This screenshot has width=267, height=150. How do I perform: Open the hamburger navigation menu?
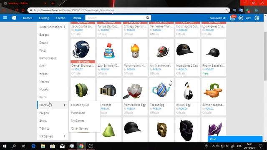point(5,17)
